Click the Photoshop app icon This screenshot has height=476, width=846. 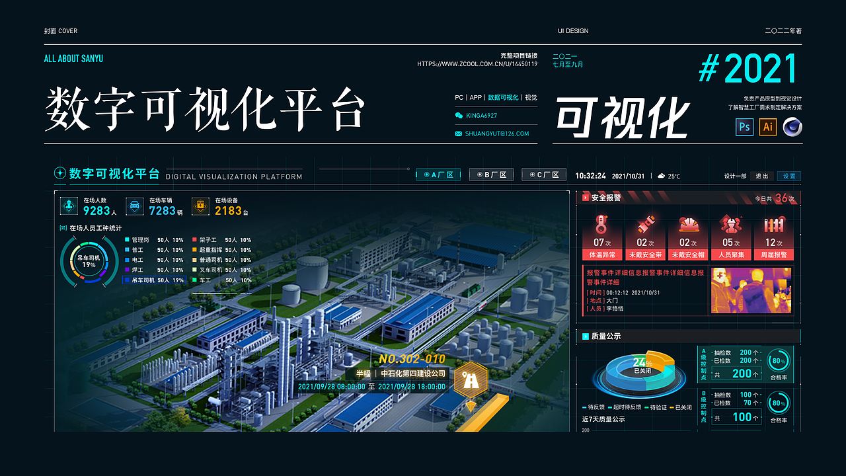coord(744,126)
